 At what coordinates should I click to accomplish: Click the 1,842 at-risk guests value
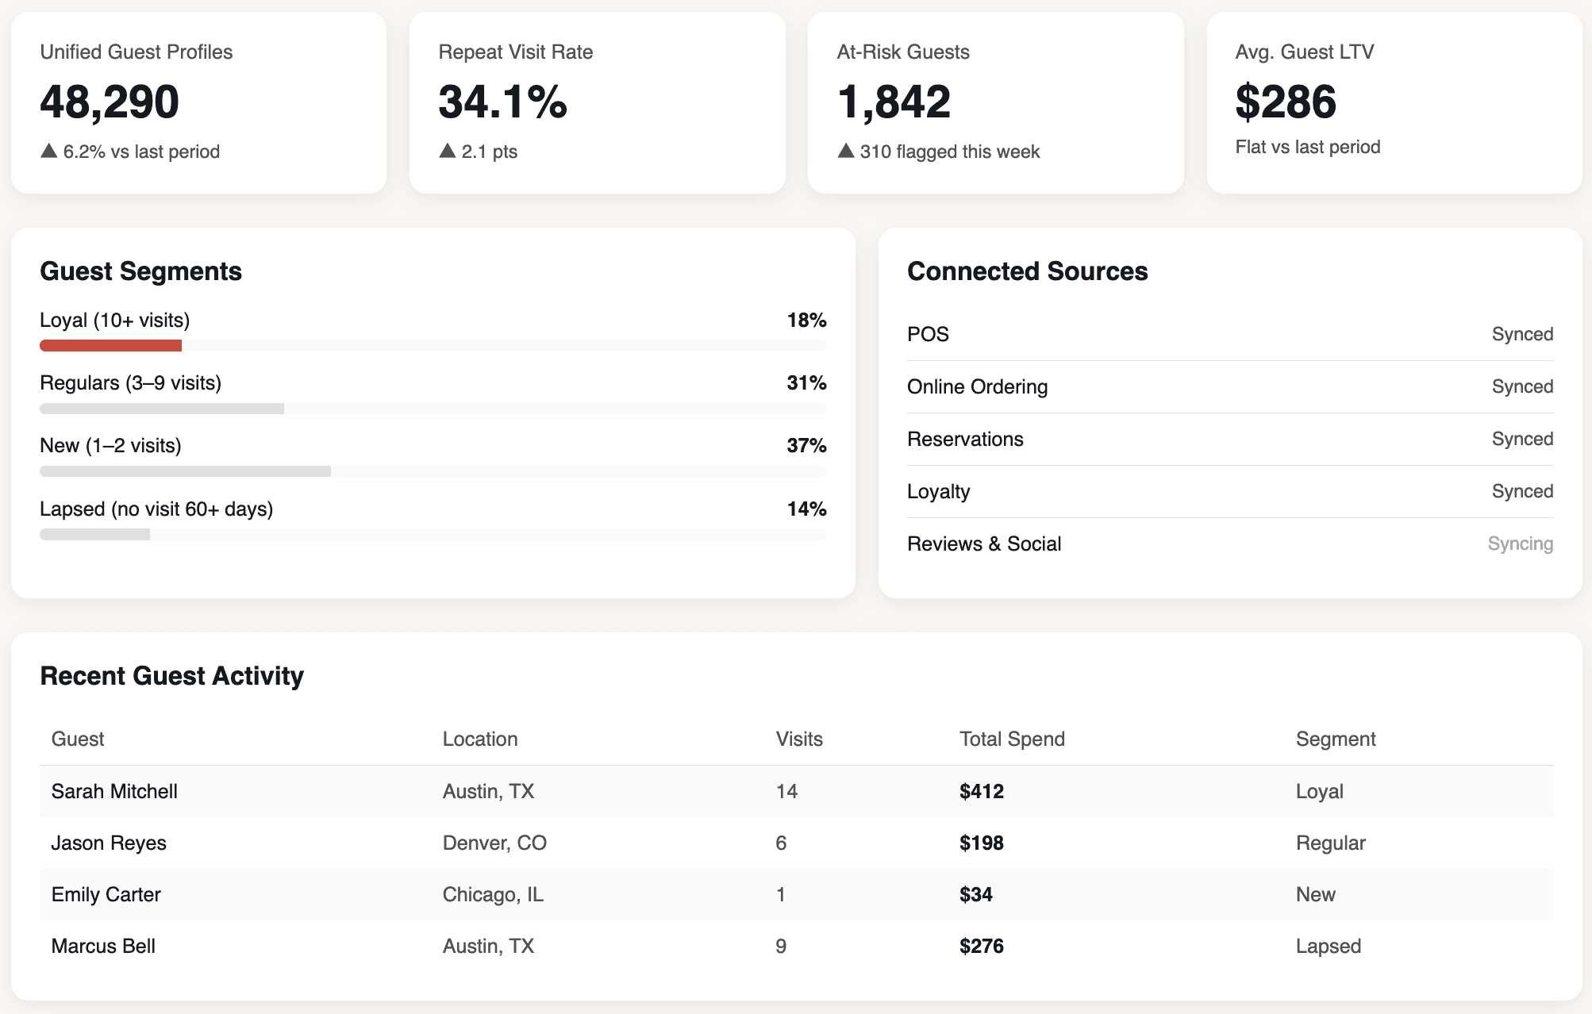(894, 102)
